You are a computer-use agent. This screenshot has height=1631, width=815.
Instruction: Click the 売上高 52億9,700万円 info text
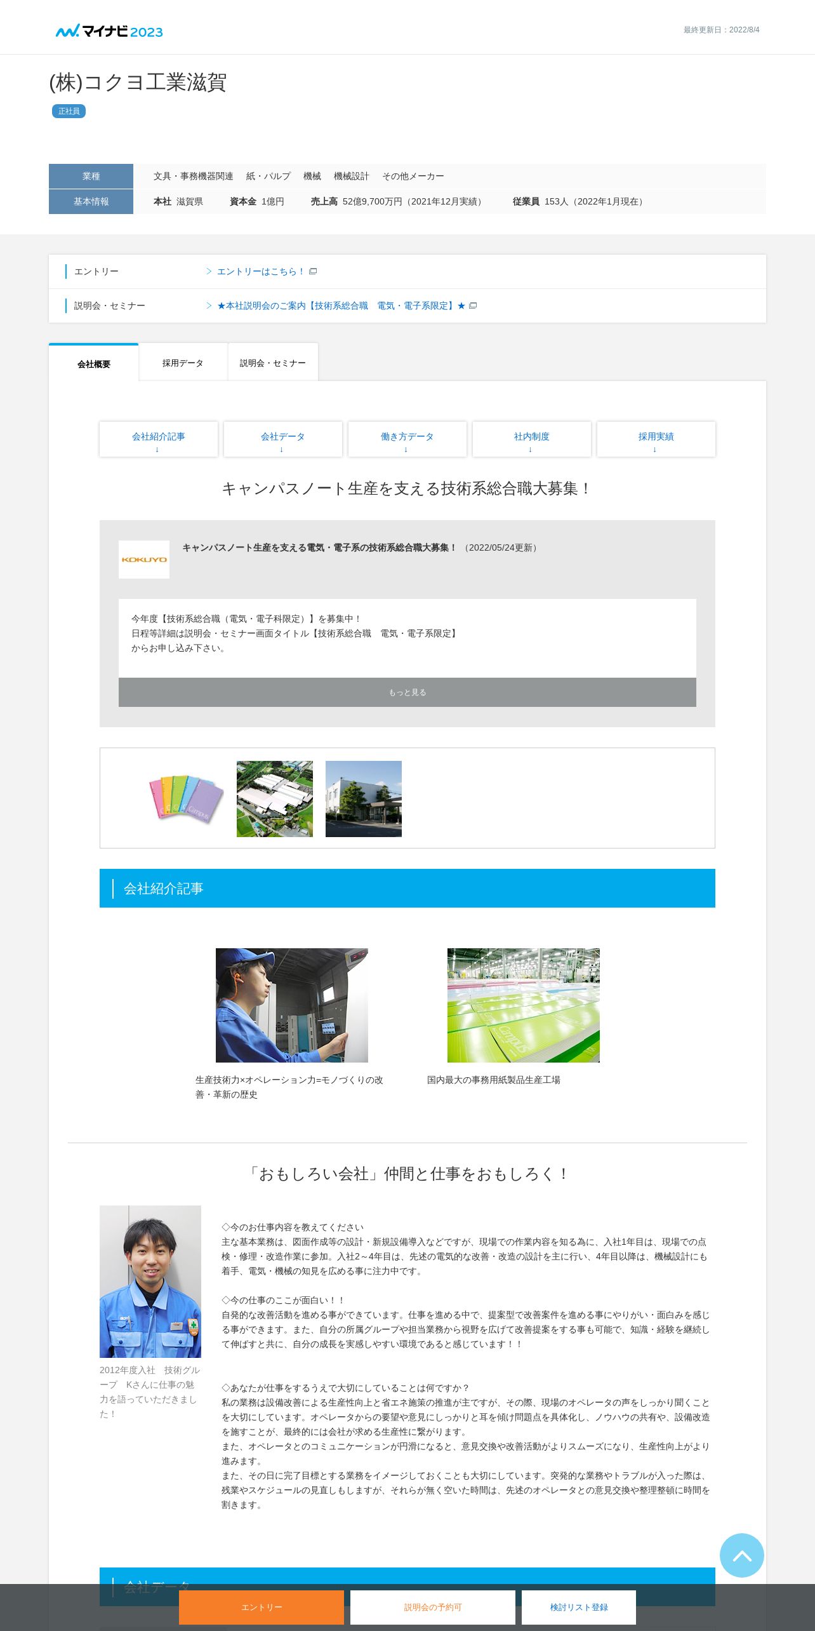point(399,201)
